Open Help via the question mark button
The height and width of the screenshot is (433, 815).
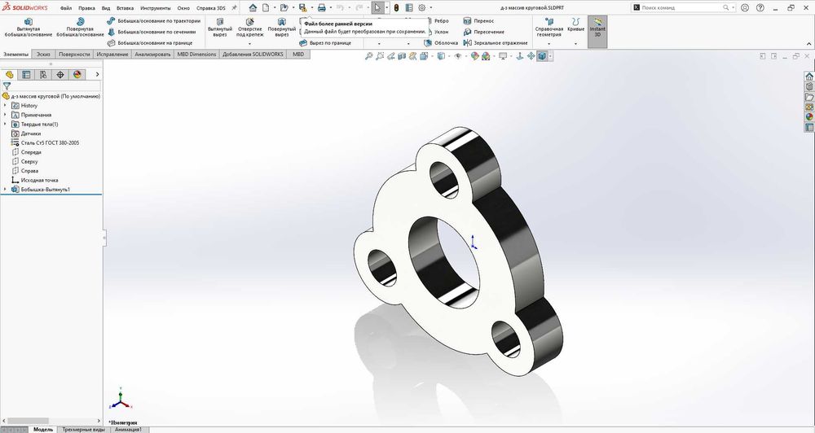(760, 8)
